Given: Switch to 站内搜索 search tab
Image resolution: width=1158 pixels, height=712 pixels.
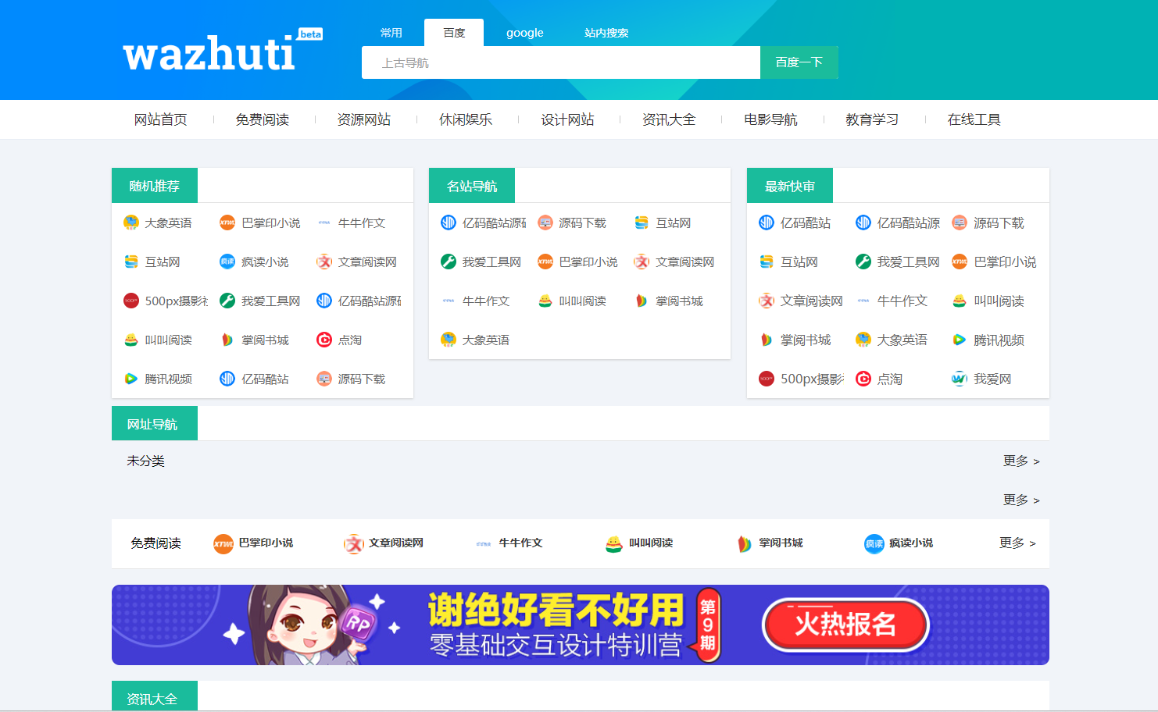Looking at the screenshot, I should 606,32.
